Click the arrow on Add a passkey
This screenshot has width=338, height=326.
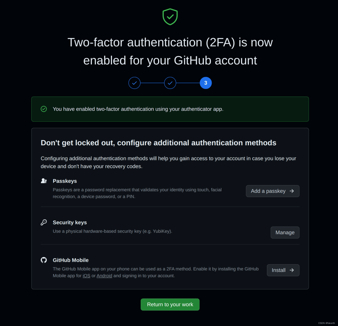point(292,191)
